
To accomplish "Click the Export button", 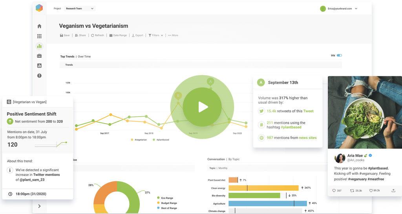I will coord(137,35).
